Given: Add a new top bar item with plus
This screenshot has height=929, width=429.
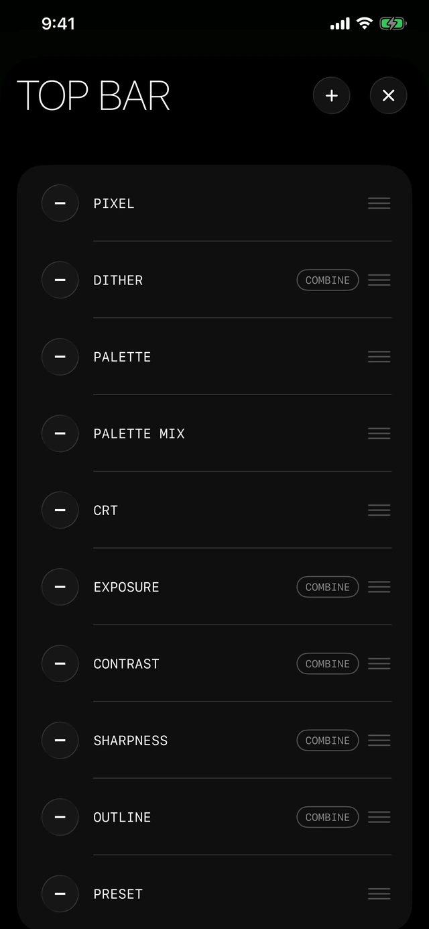Looking at the screenshot, I should click(x=331, y=96).
